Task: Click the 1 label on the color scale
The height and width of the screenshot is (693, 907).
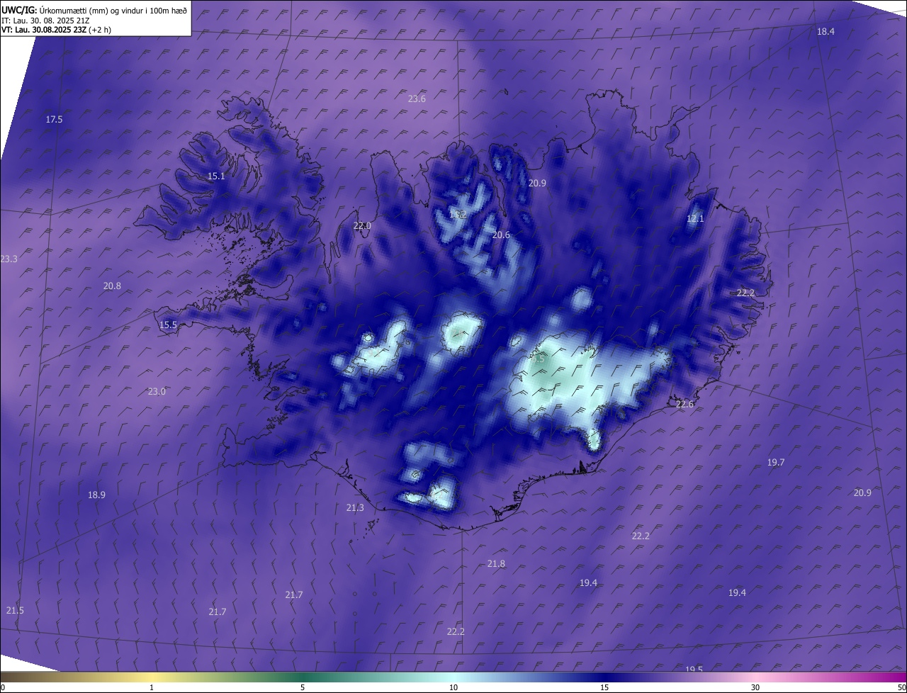Action: [152, 687]
